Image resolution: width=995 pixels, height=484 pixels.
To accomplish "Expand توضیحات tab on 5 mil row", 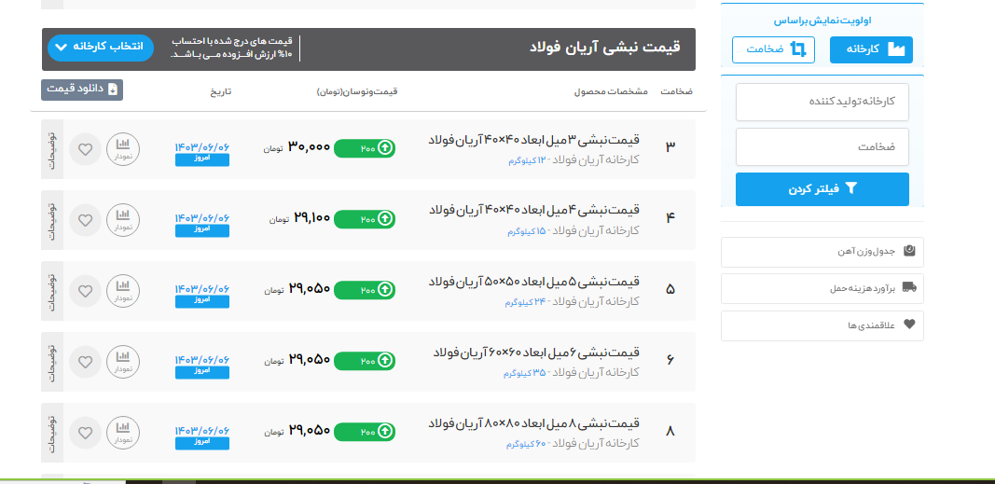I will pos(52,291).
